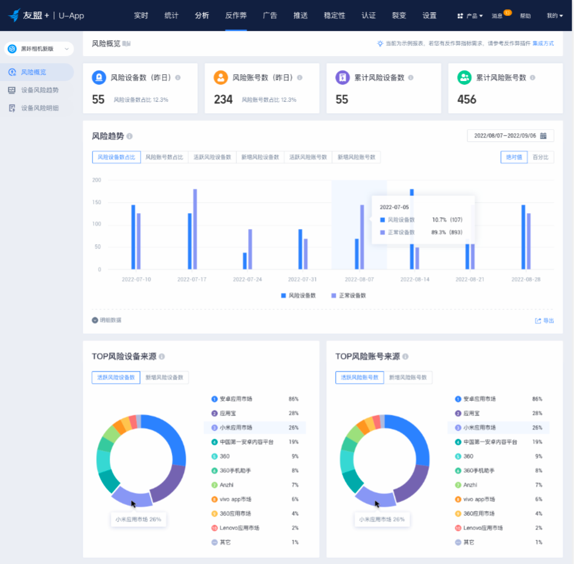Open the date range picker 2022/08/07–2022/09/06
The height and width of the screenshot is (564, 574).
[510, 136]
